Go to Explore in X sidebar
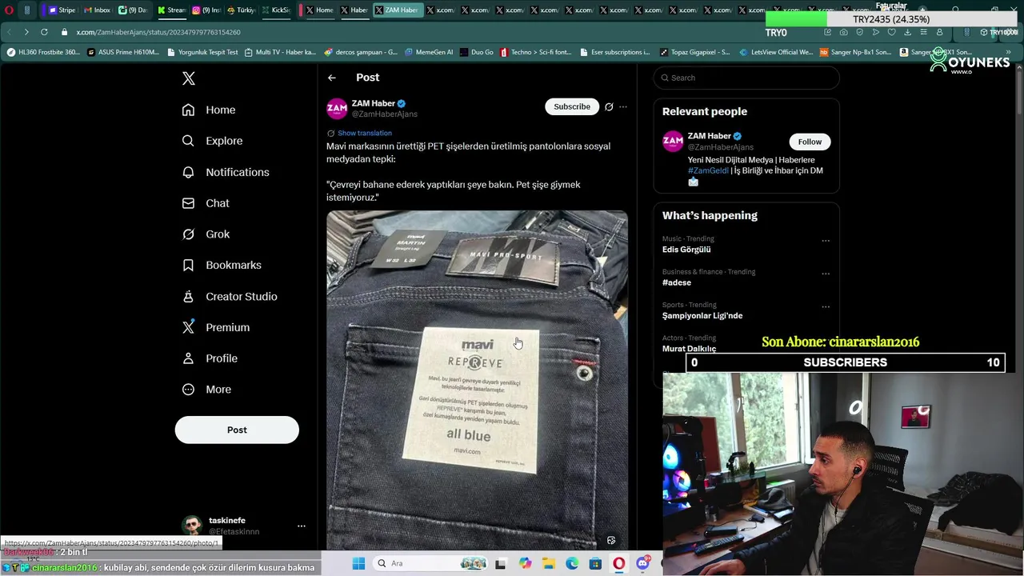The image size is (1024, 576). (x=212, y=141)
